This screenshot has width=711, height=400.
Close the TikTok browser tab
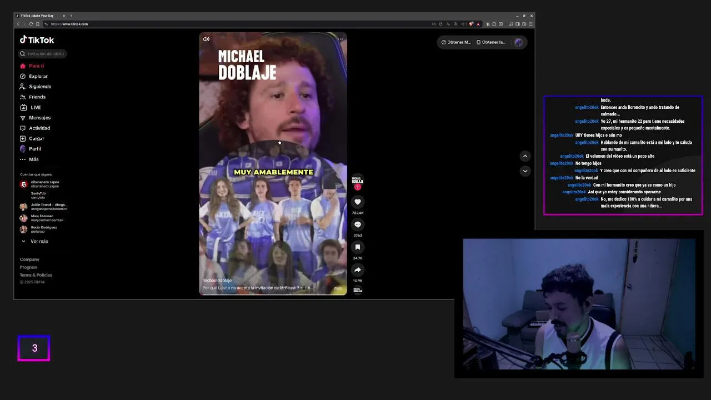click(64, 16)
